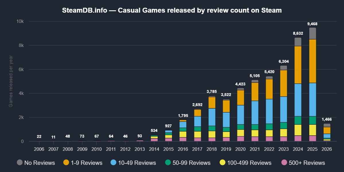Toggle the 1-9 Reviews legend series
Viewport: 344px width, 172px height.
(86, 163)
